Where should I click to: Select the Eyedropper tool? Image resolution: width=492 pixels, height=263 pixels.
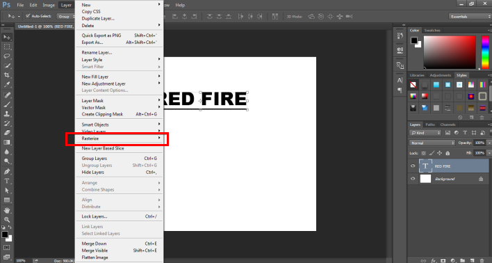coord(7,85)
